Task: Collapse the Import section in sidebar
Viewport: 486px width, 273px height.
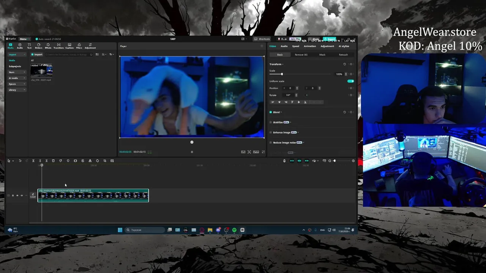Action: pos(25,55)
